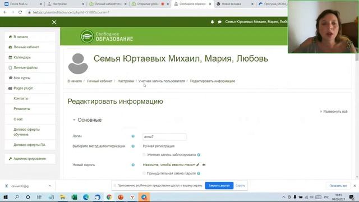Screen dimensions: 359x202
Task: Open Контакты sidebar entry
Action: tap(30, 99)
